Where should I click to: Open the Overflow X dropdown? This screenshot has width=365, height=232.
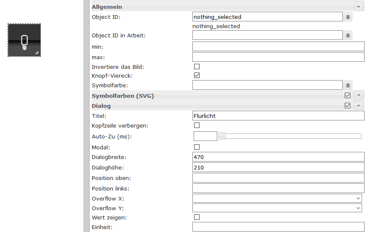(x=277, y=198)
